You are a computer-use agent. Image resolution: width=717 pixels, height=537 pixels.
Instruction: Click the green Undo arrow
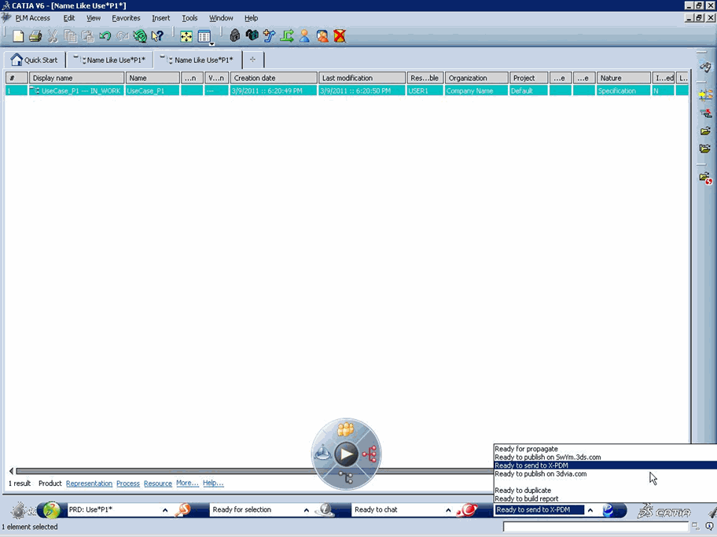pos(105,36)
